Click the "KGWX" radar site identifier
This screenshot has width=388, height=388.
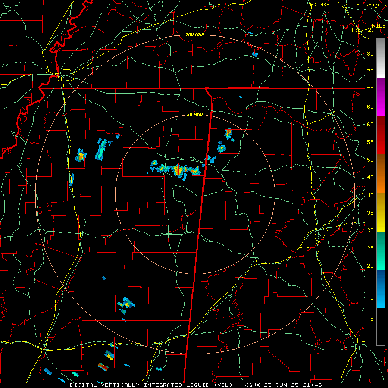253,385
